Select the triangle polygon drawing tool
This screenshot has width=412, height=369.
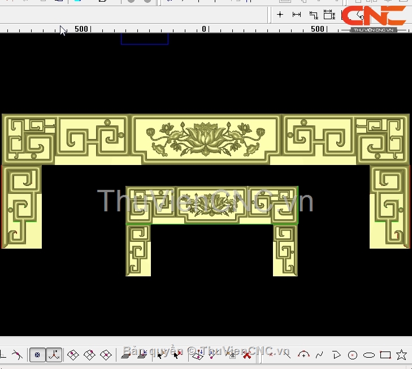(336, 355)
